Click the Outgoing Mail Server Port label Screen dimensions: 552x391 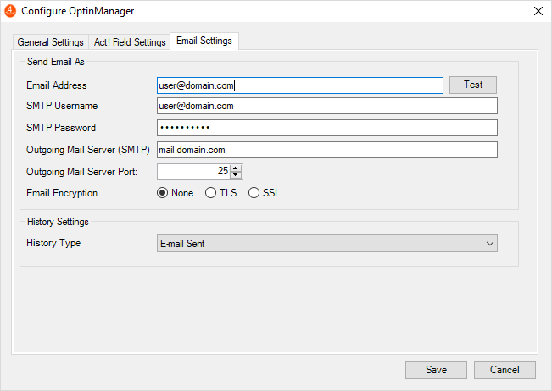81,172
